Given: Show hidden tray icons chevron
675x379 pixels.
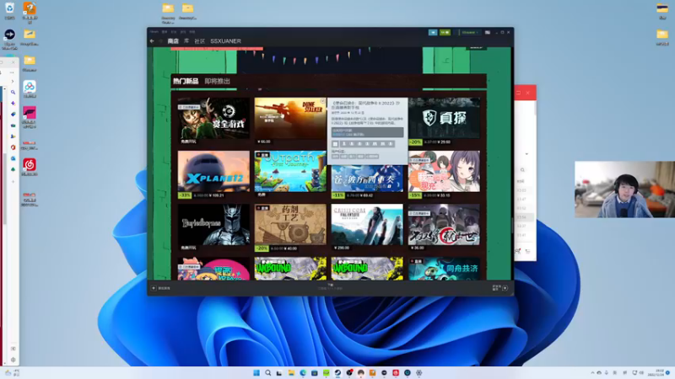Looking at the screenshot, I should (592, 372).
